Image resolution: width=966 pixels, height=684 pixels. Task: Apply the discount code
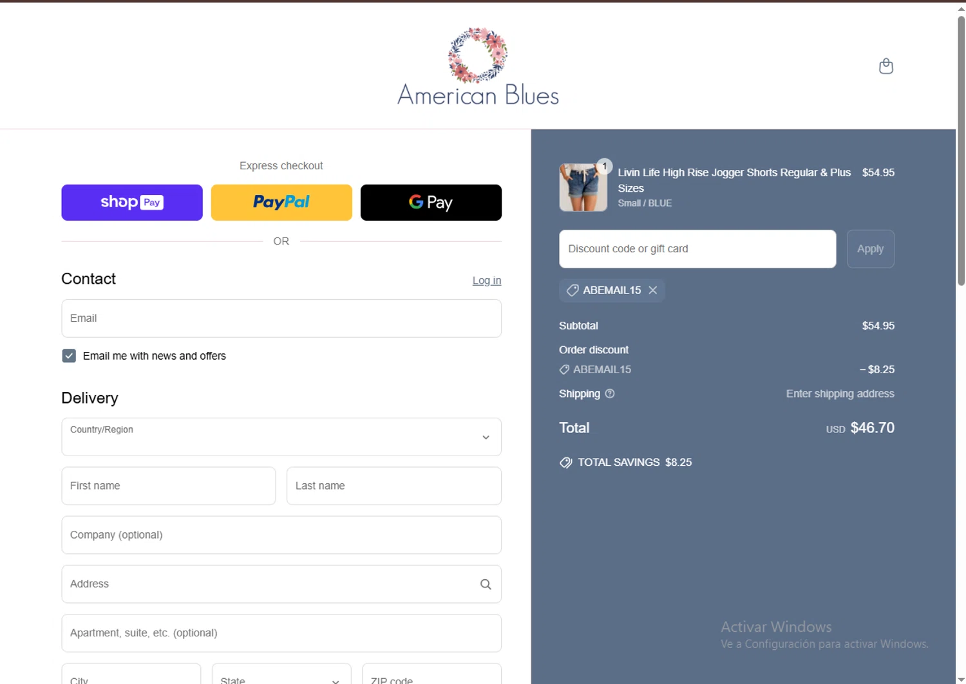pos(870,249)
